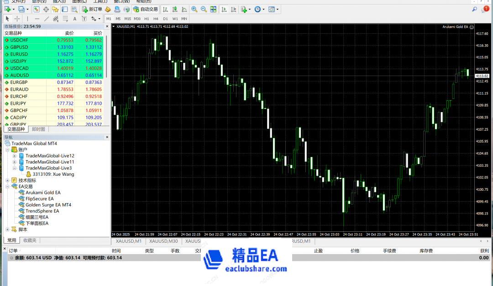Toggle chart shift icon
493x286 pixels.
233,10
